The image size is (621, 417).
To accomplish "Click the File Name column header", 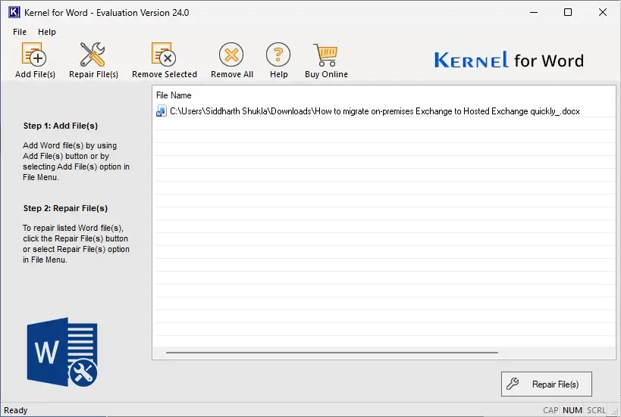I will pyautogui.click(x=174, y=95).
